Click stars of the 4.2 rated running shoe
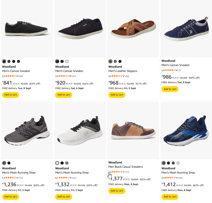Screen dimensions: 212x203 click(64, 178)
